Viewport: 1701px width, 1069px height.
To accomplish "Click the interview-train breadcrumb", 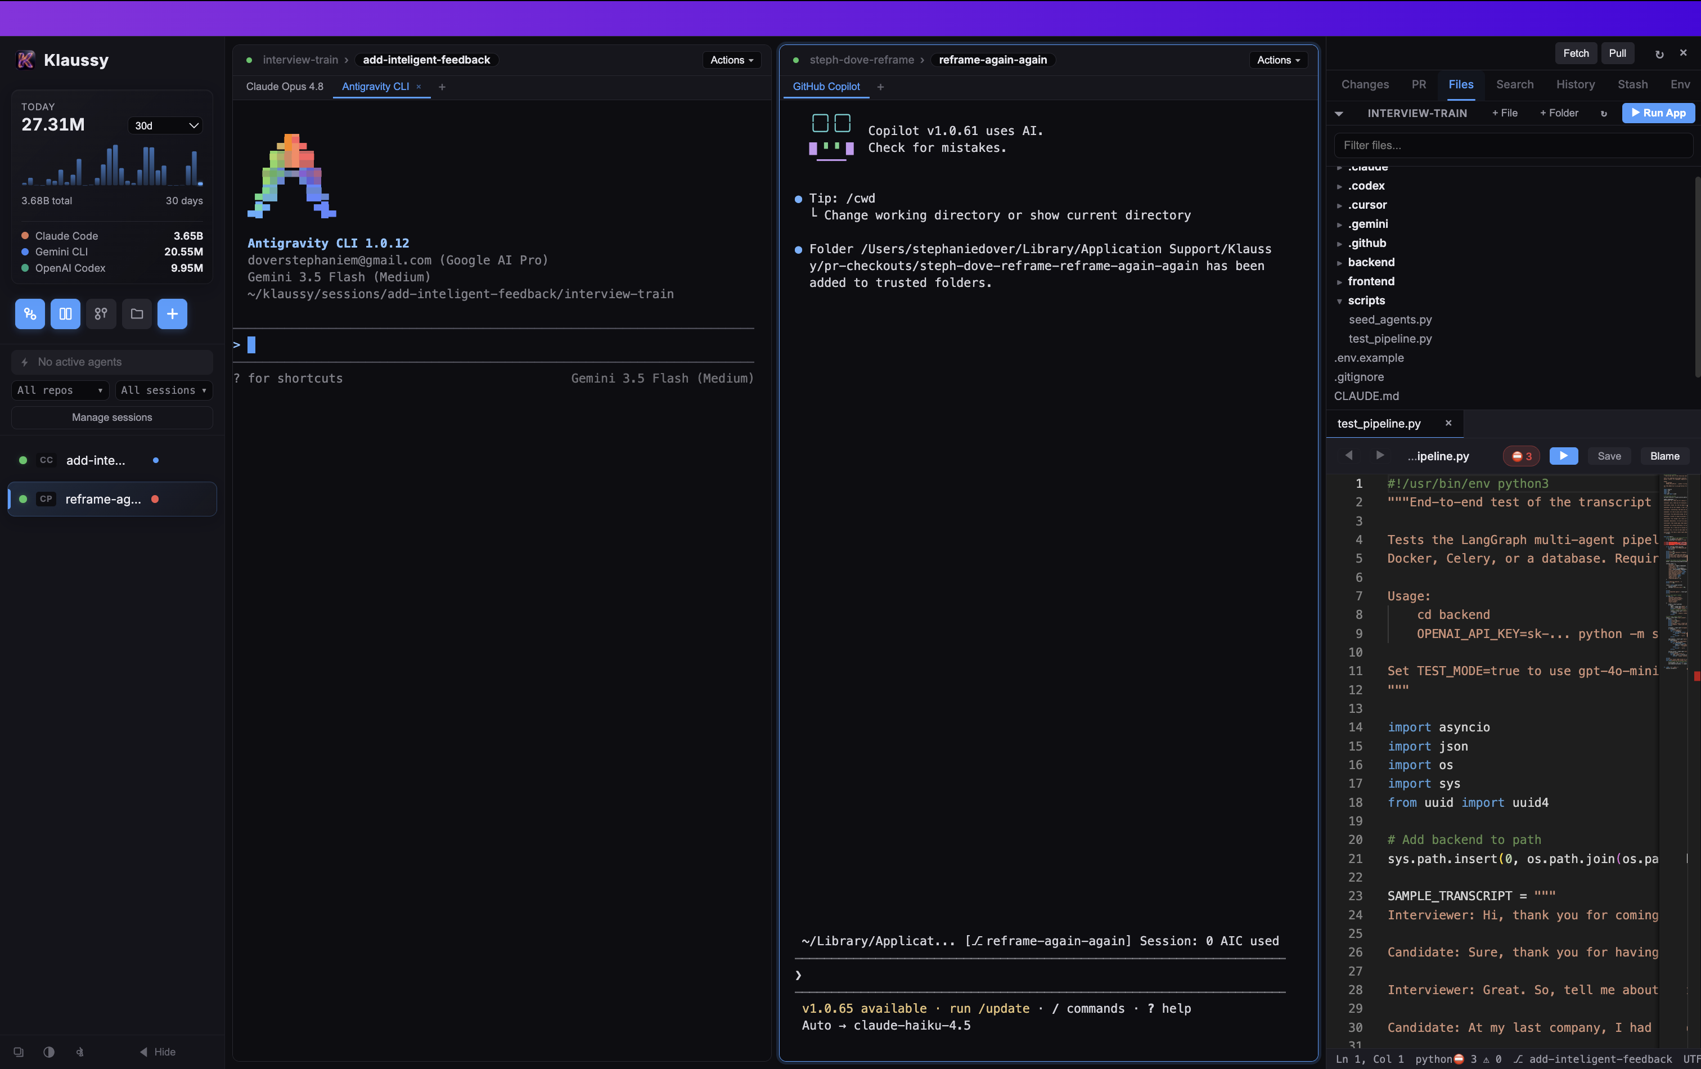I will tap(300, 60).
